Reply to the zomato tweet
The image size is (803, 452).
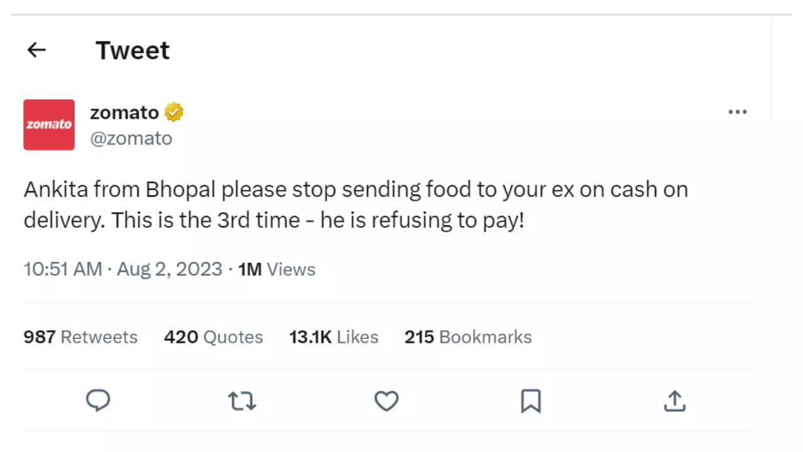click(98, 401)
